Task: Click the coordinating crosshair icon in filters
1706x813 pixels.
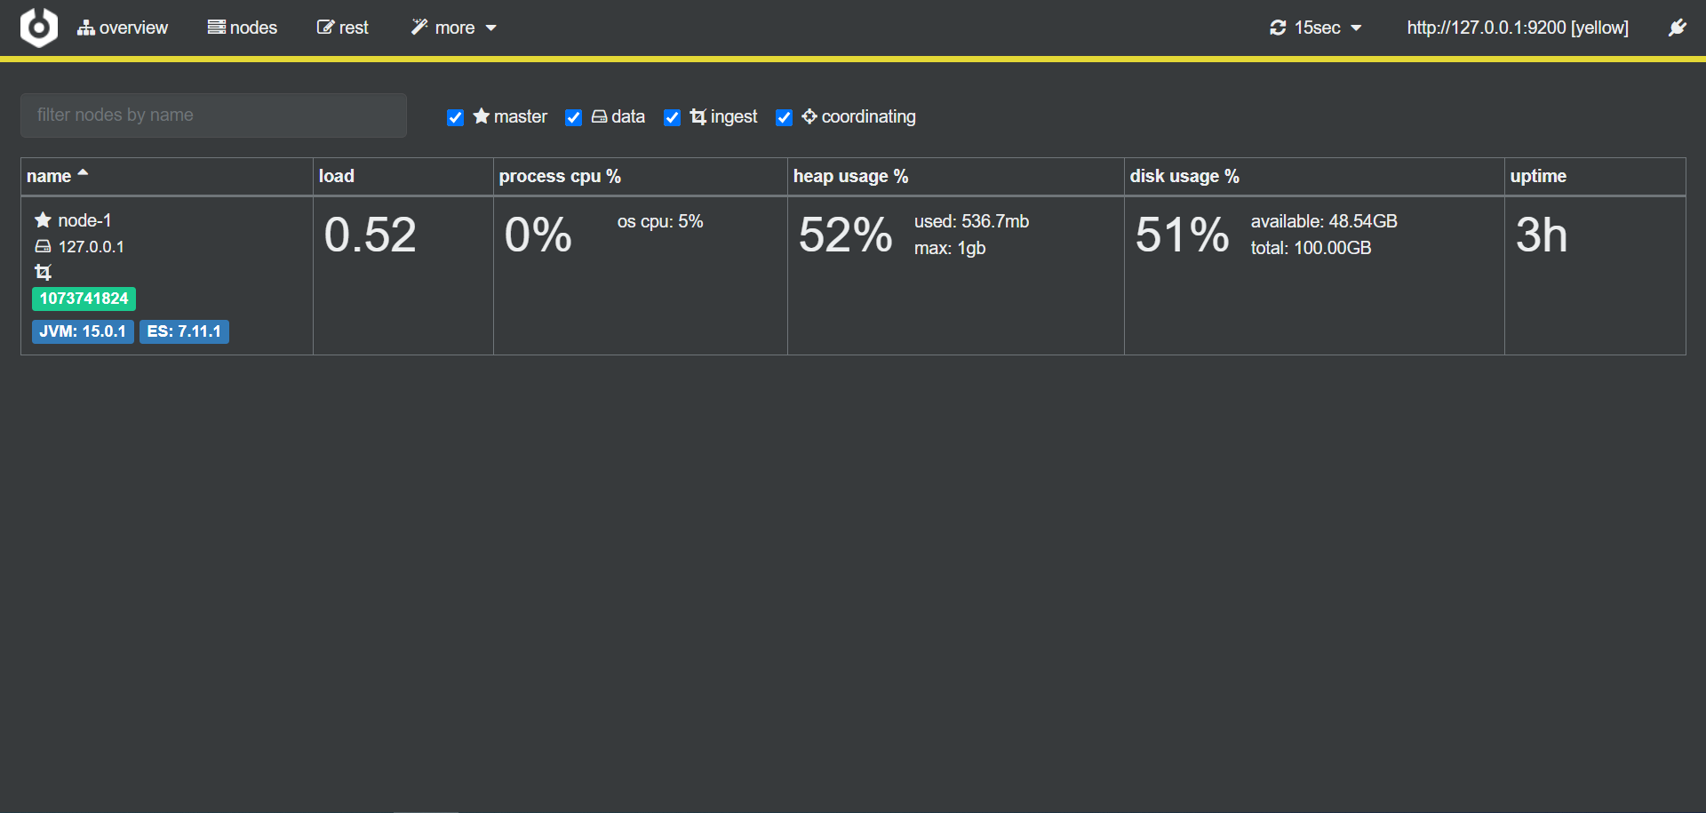Action: click(809, 116)
